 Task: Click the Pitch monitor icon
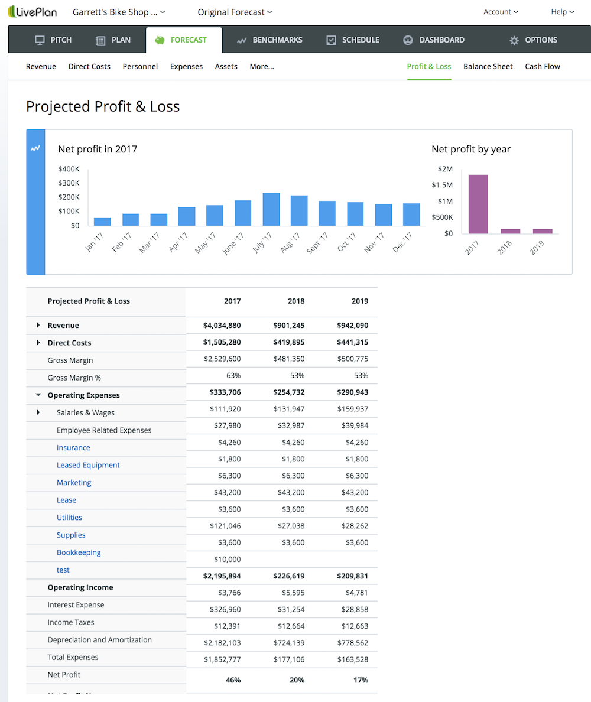pos(40,40)
